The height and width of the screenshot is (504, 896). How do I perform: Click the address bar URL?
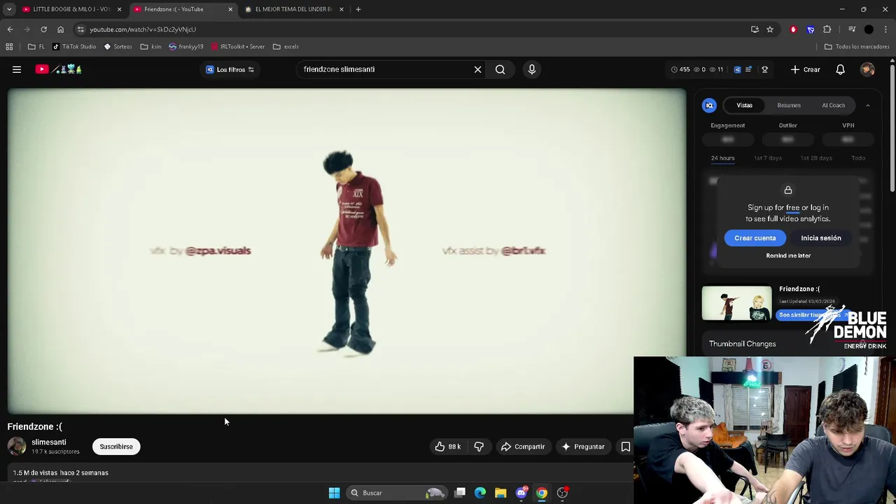coord(143,29)
